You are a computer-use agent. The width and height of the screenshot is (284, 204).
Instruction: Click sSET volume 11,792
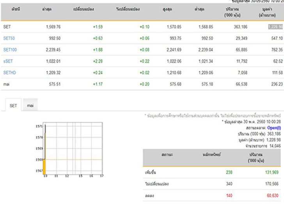click(242, 61)
